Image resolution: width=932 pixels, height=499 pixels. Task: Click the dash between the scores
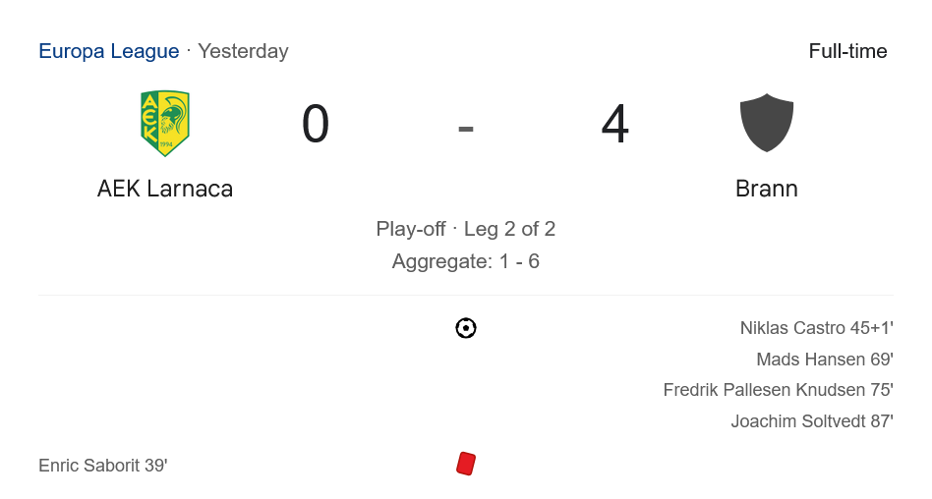[466, 127]
